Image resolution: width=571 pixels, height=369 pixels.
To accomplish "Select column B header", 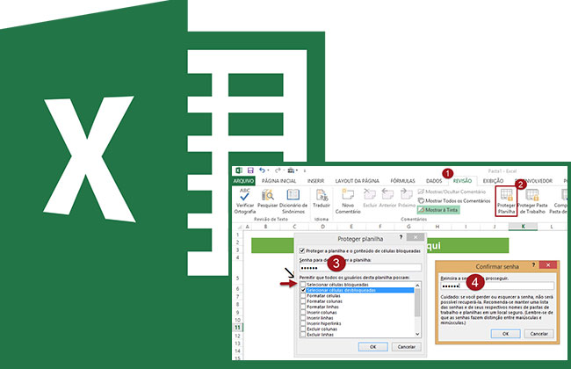I will (x=265, y=227).
